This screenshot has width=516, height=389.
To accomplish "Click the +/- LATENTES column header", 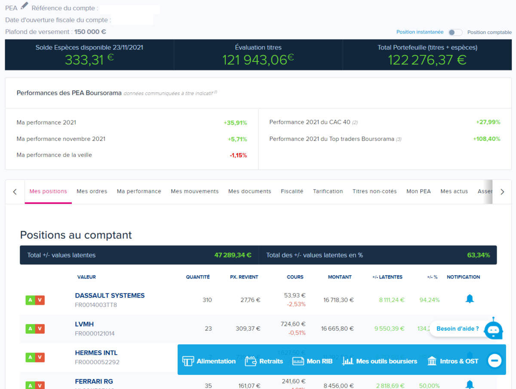I will [x=387, y=277].
